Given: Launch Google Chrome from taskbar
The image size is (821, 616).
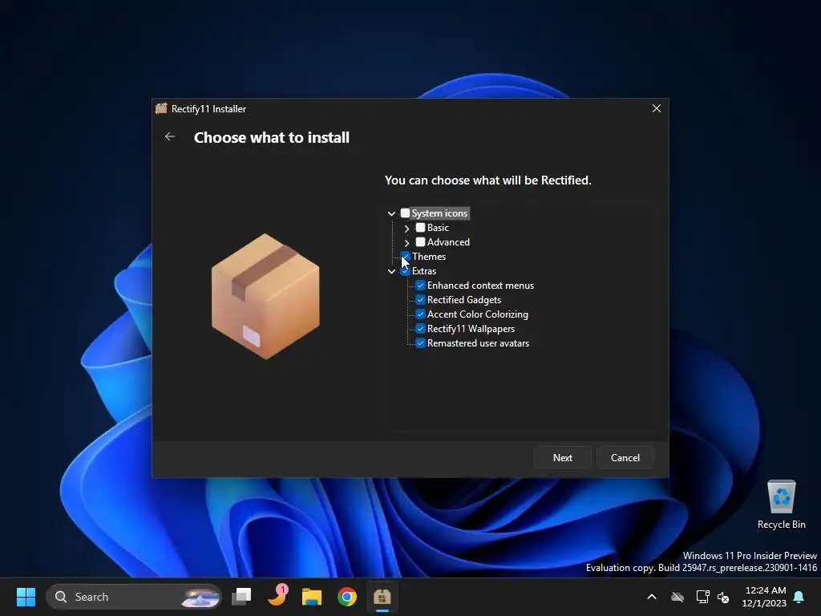Looking at the screenshot, I should point(346,597).
